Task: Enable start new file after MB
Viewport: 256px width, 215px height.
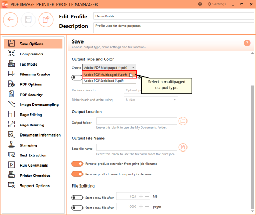Action: pos(77,198)
